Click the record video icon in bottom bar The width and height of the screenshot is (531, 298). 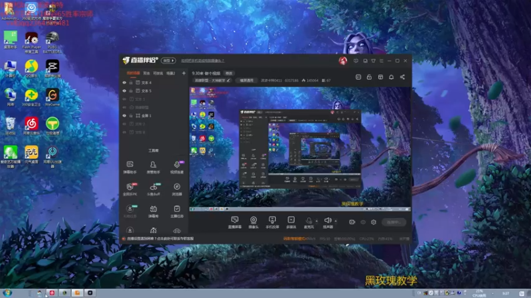(352, 222)
